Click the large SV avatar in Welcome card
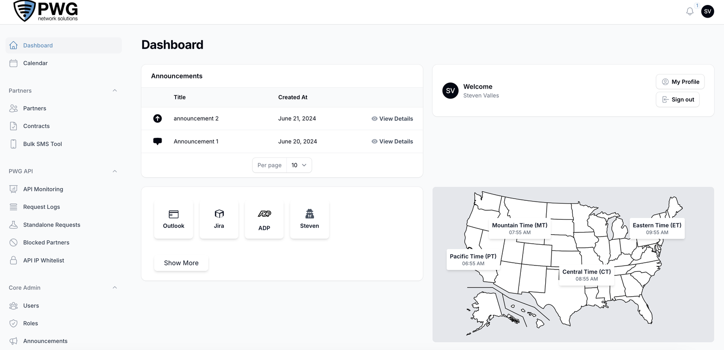Image resolution: width=724 pixels, height=350 pixels. pos(450,90)
